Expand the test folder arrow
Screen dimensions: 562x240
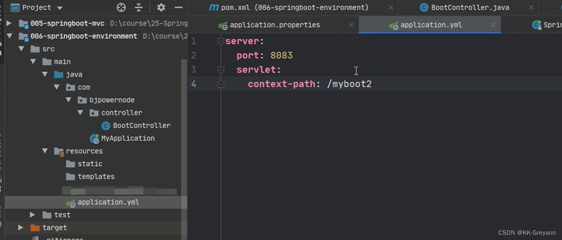pyautogui.click(x=33, y=215)
